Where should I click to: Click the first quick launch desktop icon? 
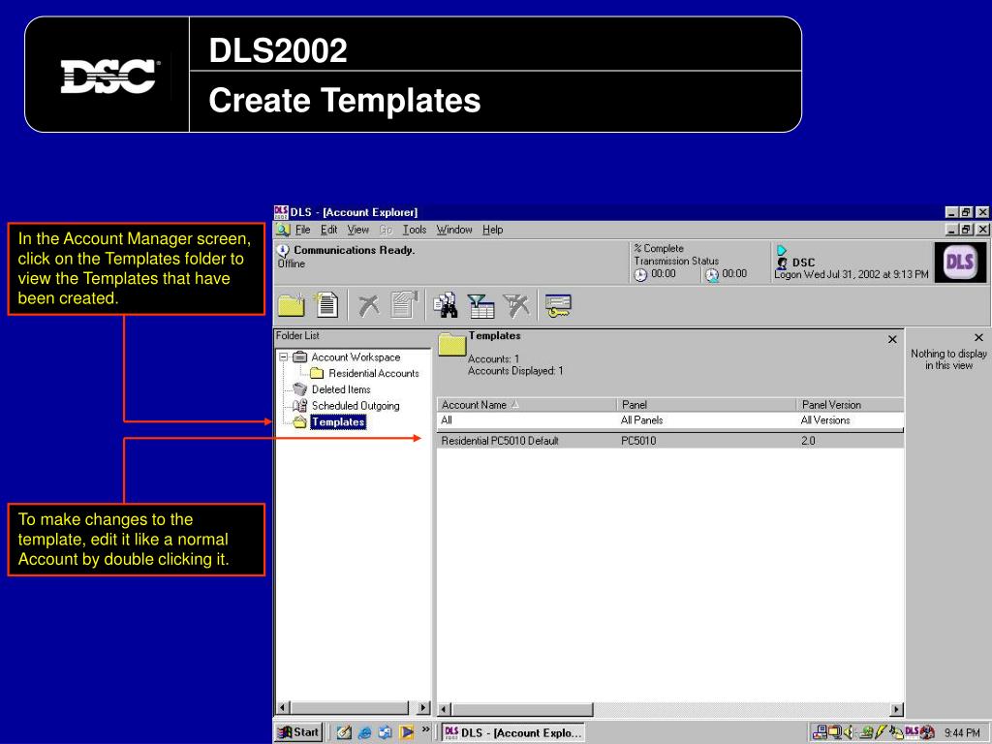tap(344, 732)
